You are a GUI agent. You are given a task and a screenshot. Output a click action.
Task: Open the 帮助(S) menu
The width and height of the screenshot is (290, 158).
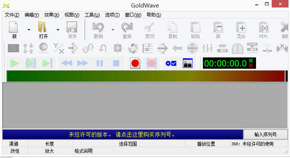(154, 15)
